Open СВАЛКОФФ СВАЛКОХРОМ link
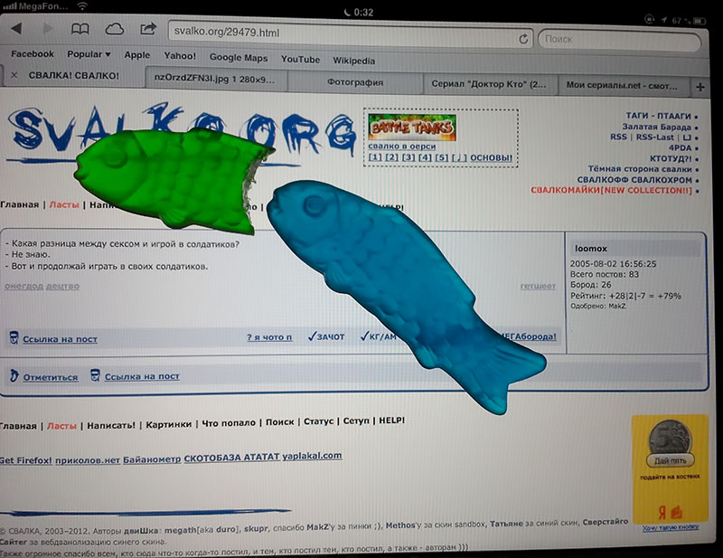The width and height of the screenshot is (723, 558). 634,180
